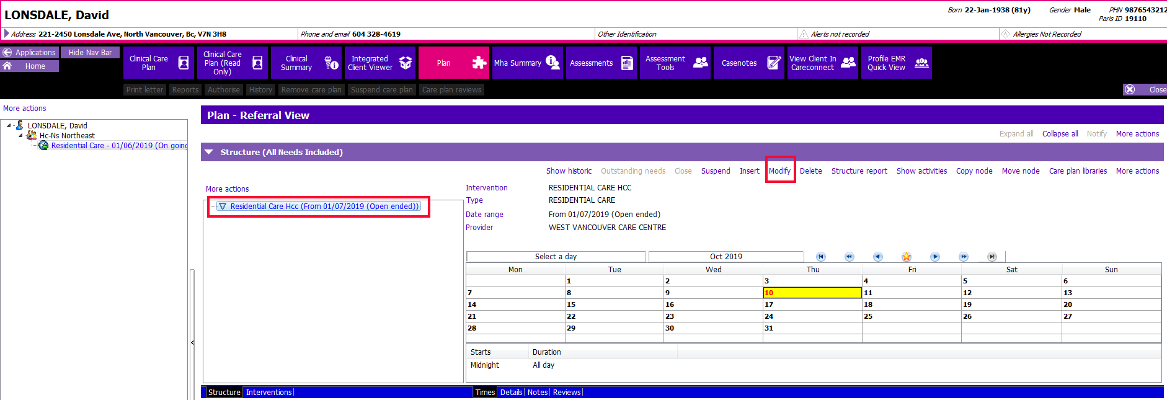Open Structure report

coord(859,171)
